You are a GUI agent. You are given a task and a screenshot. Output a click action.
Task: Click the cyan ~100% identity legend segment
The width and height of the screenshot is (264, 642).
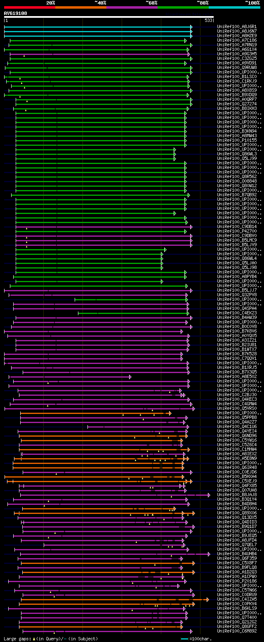pos(234,7)
